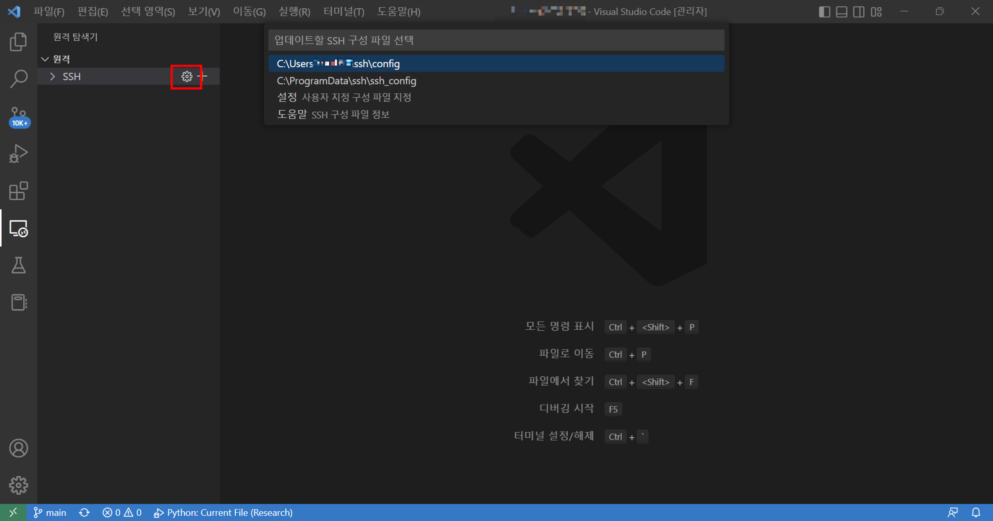Open the Search view in activity bar
Viewport: 993px width, 521px height.
pyautogui.click(x=18, y=78)
